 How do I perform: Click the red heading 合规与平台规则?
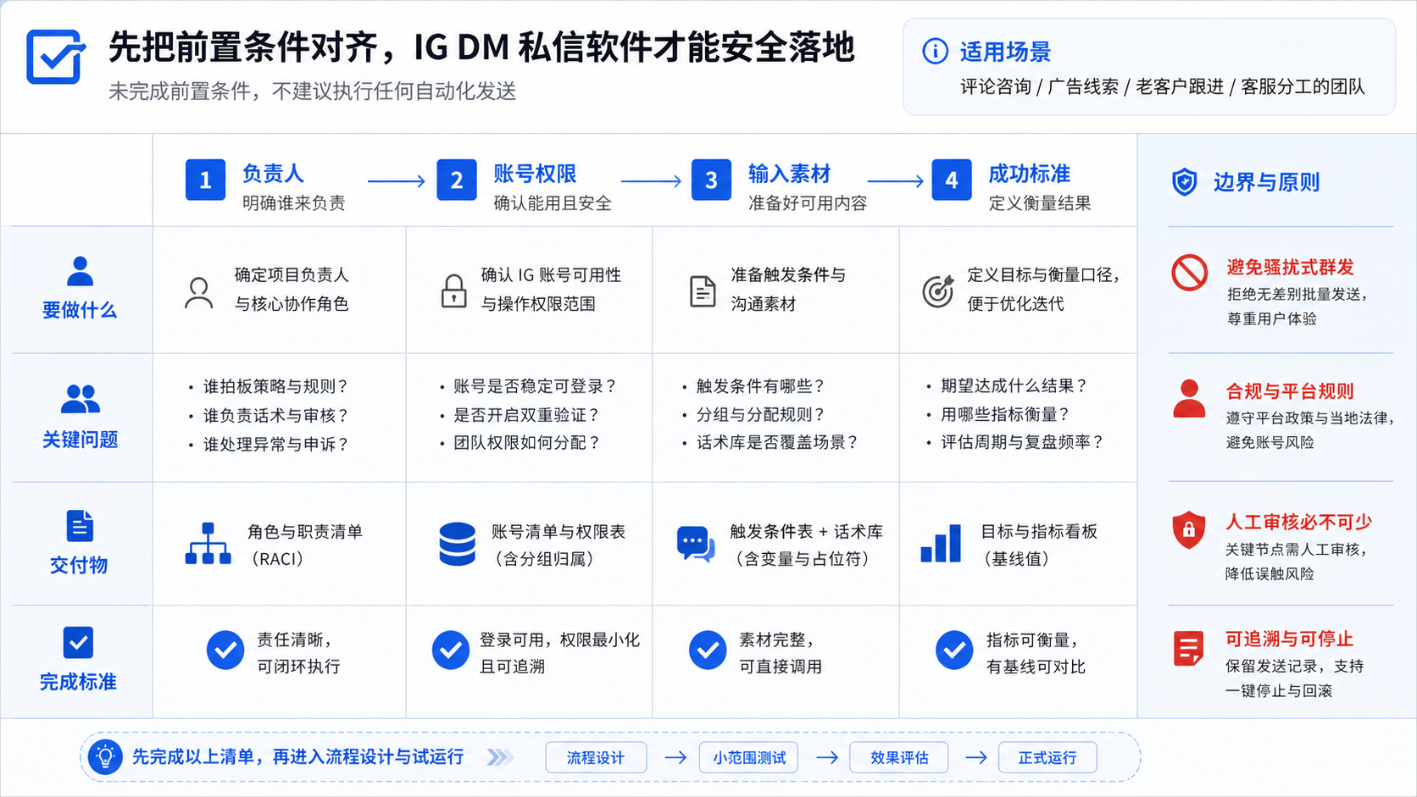click(x=1291, y=391)
